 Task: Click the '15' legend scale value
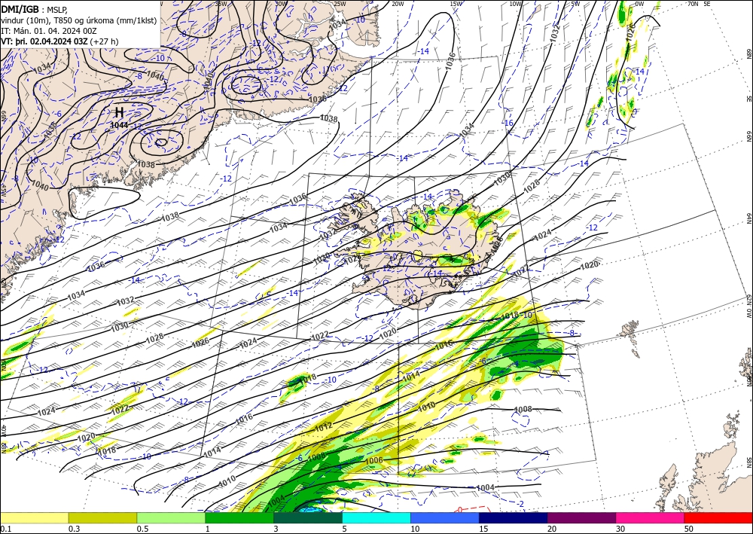pyautogui.click(x=483, y=529)
